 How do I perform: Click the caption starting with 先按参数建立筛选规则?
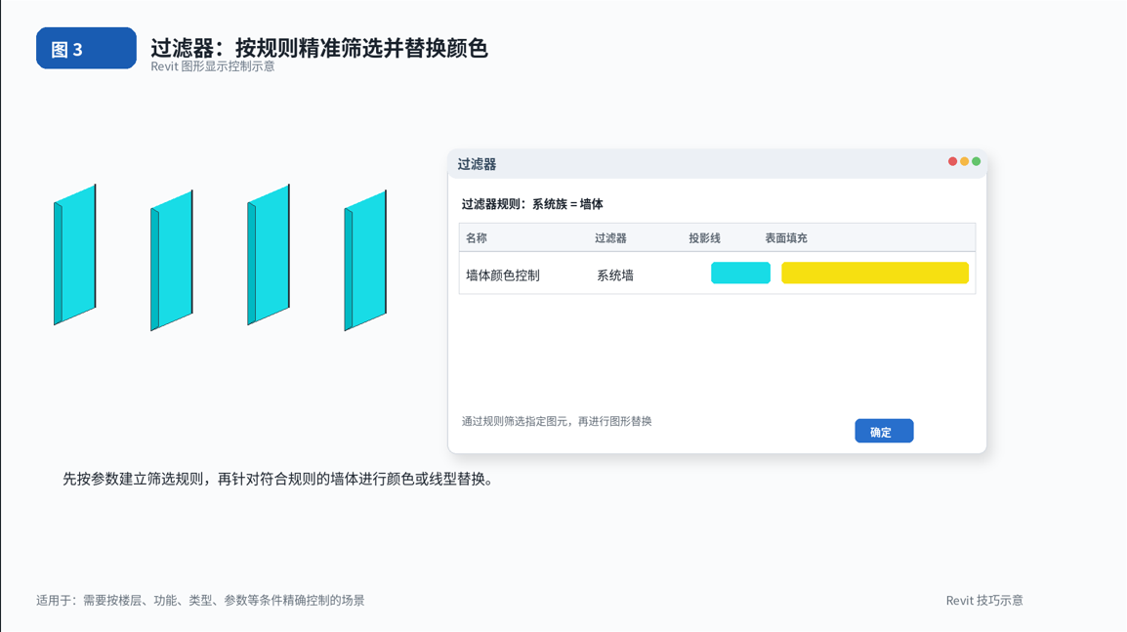coord(279,479)
